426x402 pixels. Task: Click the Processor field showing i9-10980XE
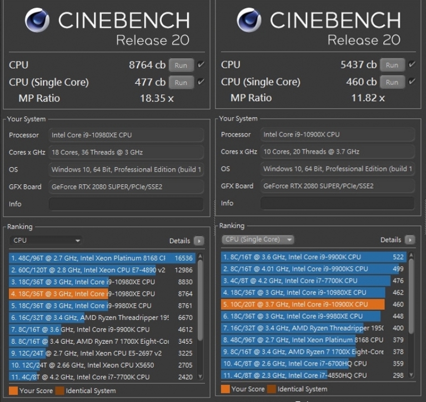pyautogui.click(x=126, y=135)
